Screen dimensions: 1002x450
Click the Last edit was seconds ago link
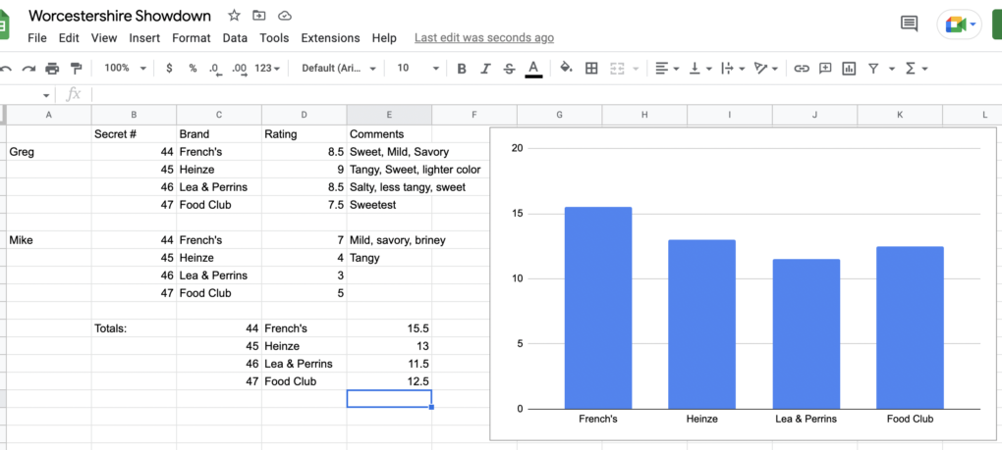tap(483, 38)
